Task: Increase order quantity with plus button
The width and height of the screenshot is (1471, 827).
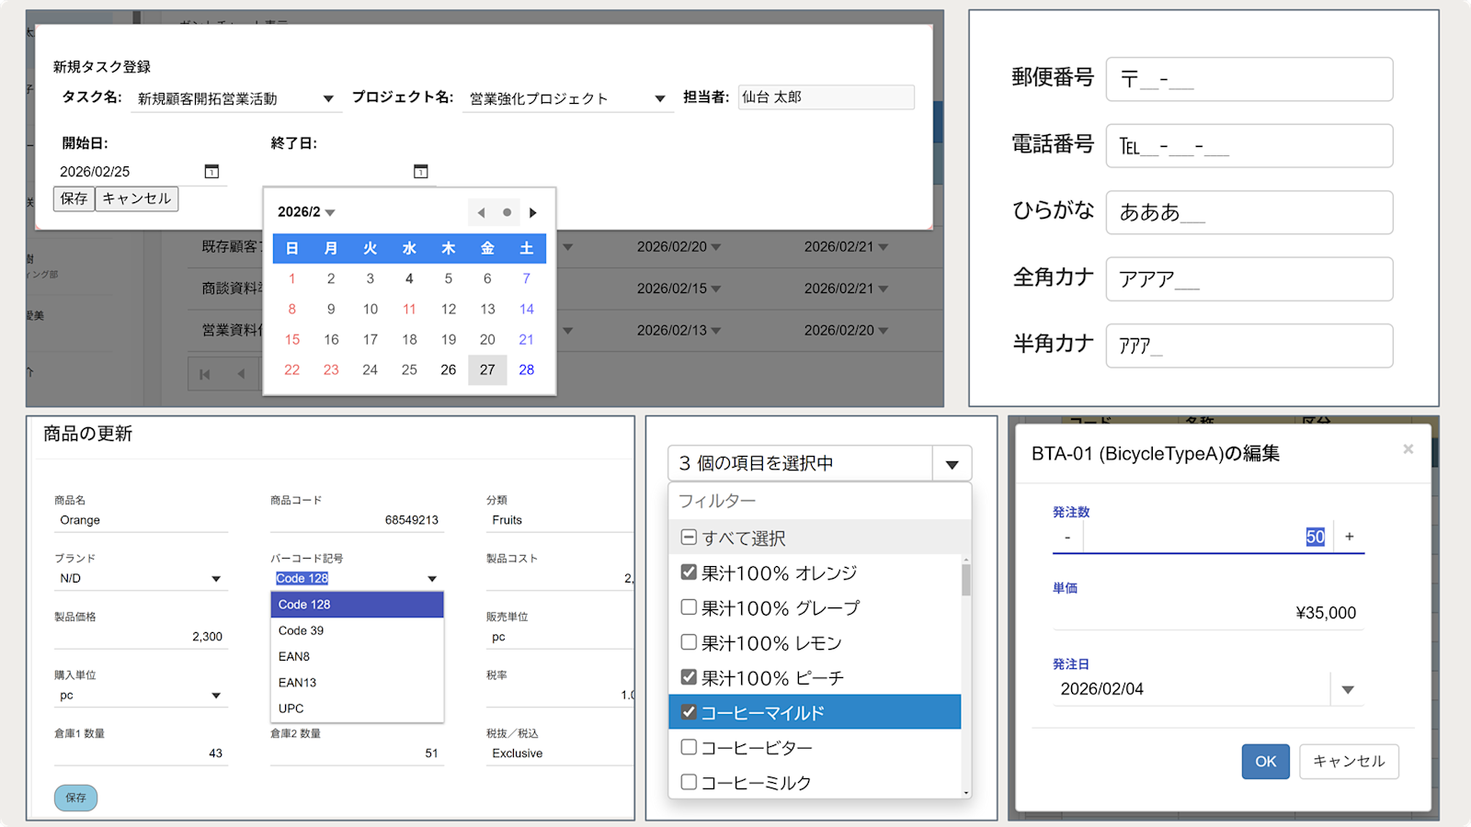Action: (x=1349, y=537)
